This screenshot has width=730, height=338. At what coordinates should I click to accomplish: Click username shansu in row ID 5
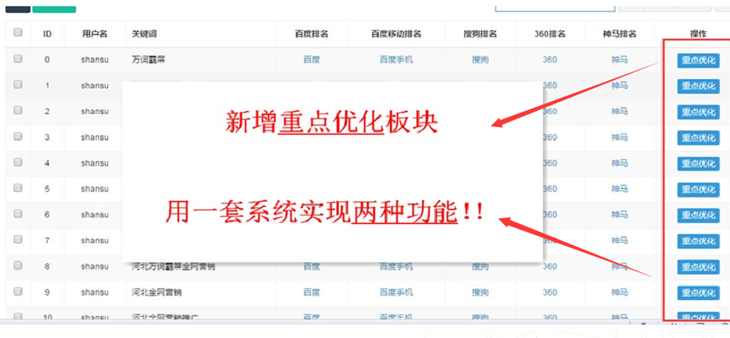point(95,189)
